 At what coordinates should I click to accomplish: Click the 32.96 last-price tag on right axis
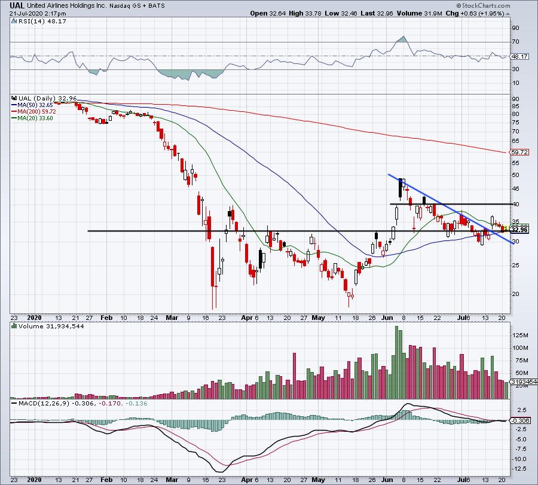[519, 230]
